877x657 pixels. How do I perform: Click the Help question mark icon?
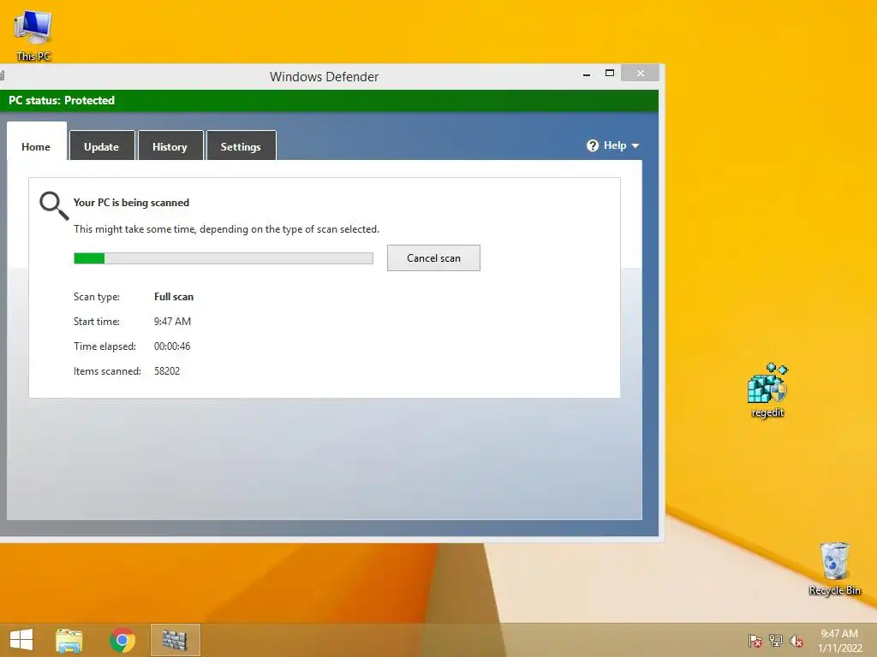point(593,145)
